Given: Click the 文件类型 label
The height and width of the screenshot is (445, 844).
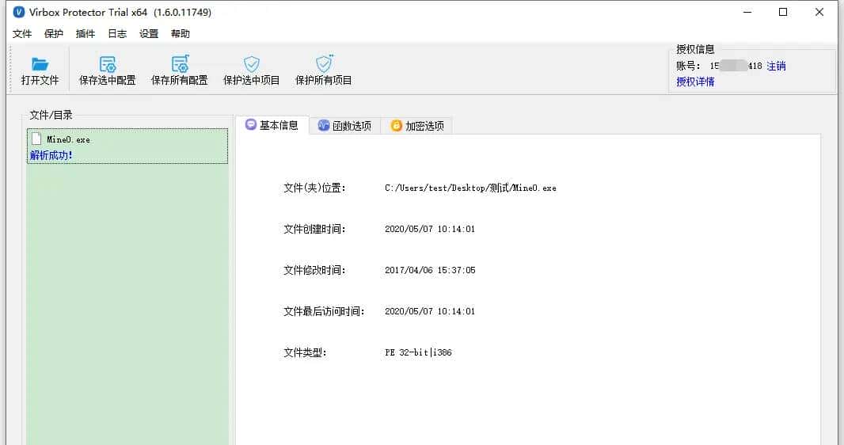Looking at the screenshot, I should [305, 352].
